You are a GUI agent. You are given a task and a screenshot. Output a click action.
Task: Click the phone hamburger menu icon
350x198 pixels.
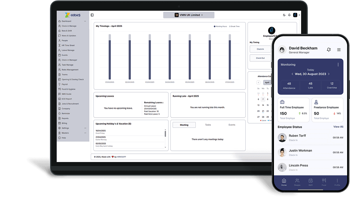[x=339, y=50]
